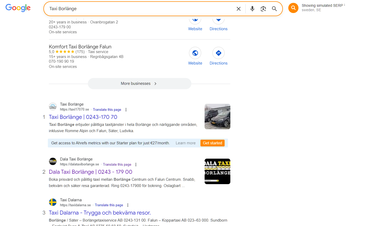This screenshot has height=226, width=378.
Task: Click the magnifying glass search icon
Action: (274, 9)
